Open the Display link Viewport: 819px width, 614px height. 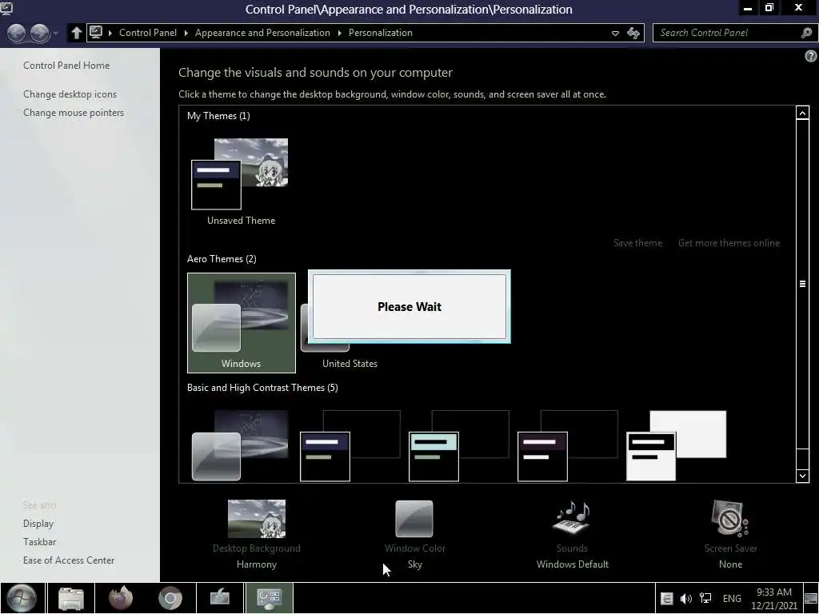pos(38,523)
